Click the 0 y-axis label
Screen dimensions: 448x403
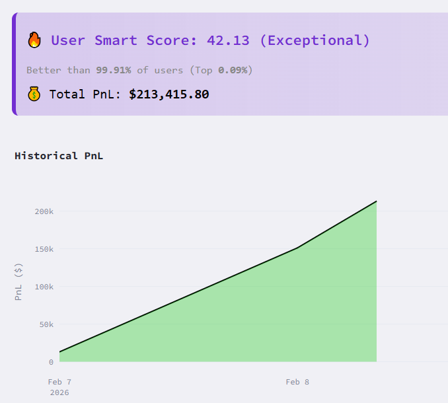pos(51,362)
